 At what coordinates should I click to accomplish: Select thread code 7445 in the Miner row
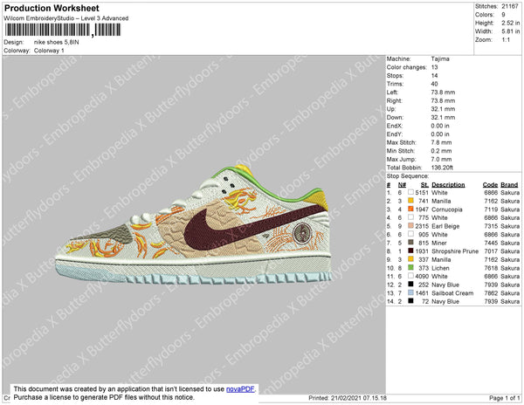click(491, 243)
